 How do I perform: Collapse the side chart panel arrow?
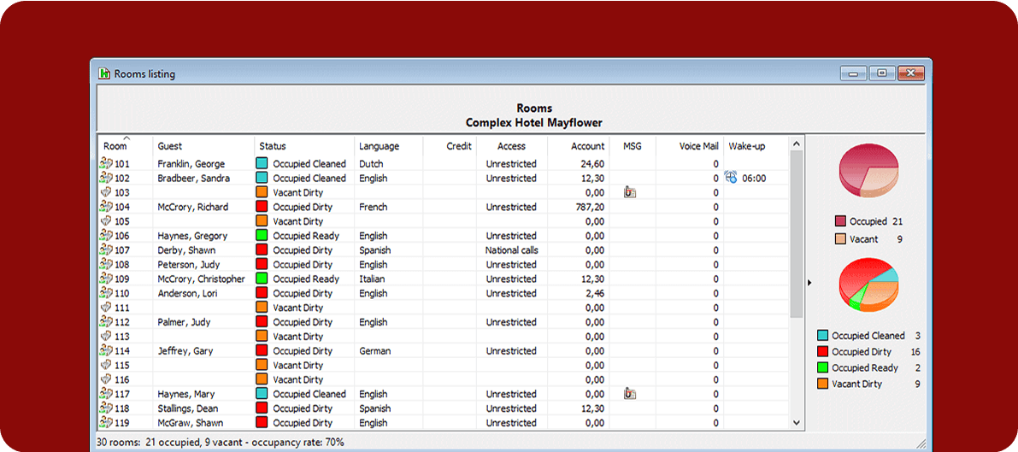809,282
